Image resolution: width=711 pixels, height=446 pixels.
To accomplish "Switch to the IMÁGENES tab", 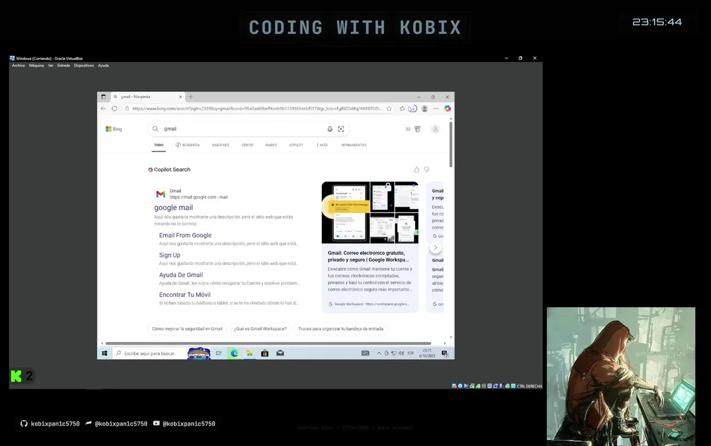I will [x=220, y=145].
